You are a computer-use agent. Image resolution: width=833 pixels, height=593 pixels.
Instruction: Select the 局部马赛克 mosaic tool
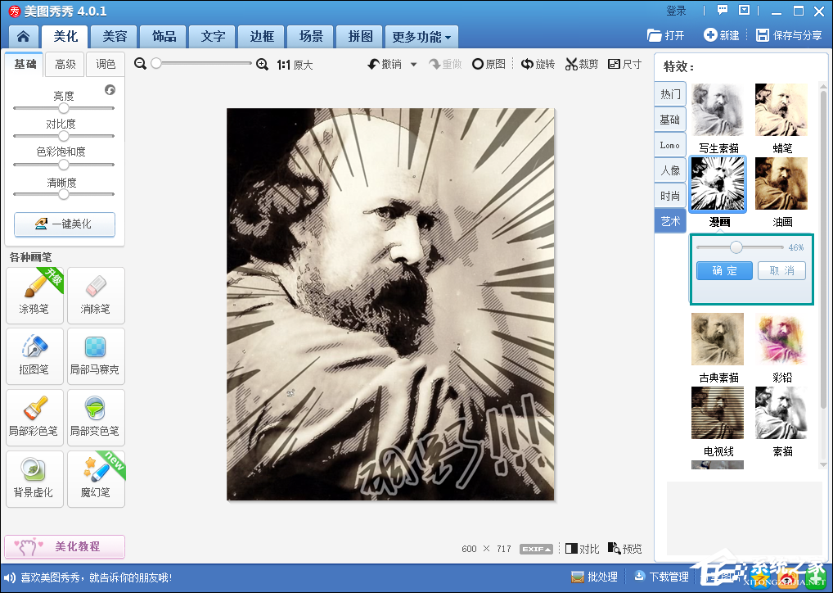pyautogui.click(x=96, y=355)
